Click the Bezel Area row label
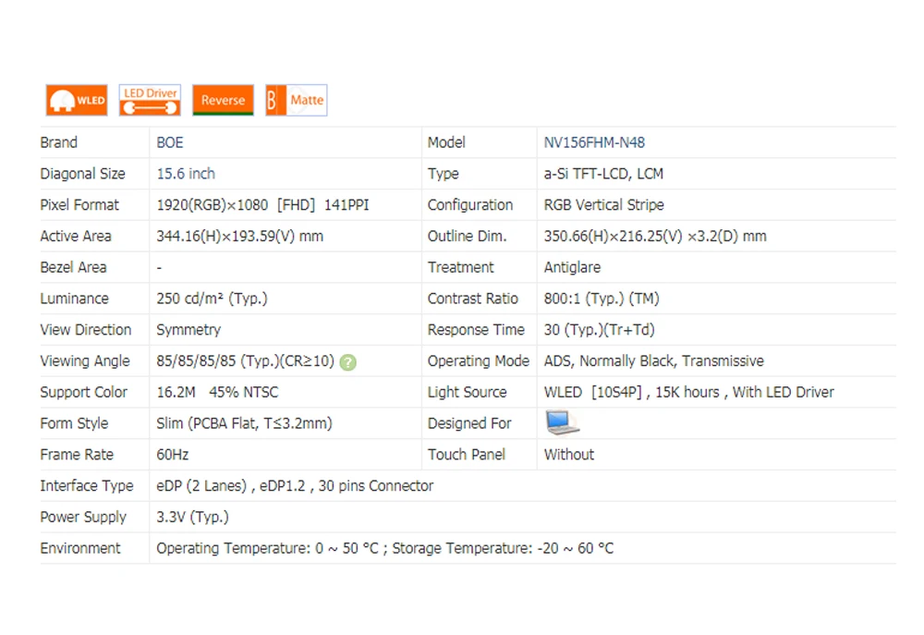This screenshot has height=635, width=924. click(x=73, y=268)
